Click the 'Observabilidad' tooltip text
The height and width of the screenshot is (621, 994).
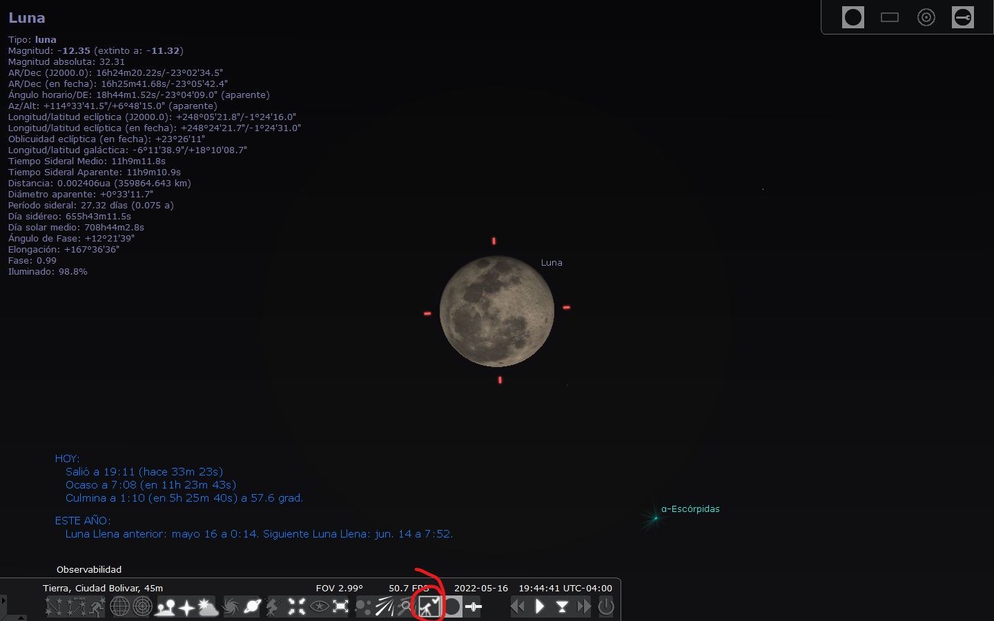point(89,569)
